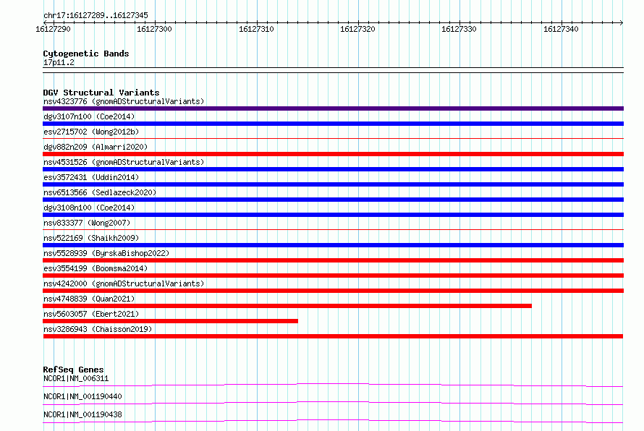Click the RefSeq Genes track heading
The image size is (644, 431).
click(73, 370)
